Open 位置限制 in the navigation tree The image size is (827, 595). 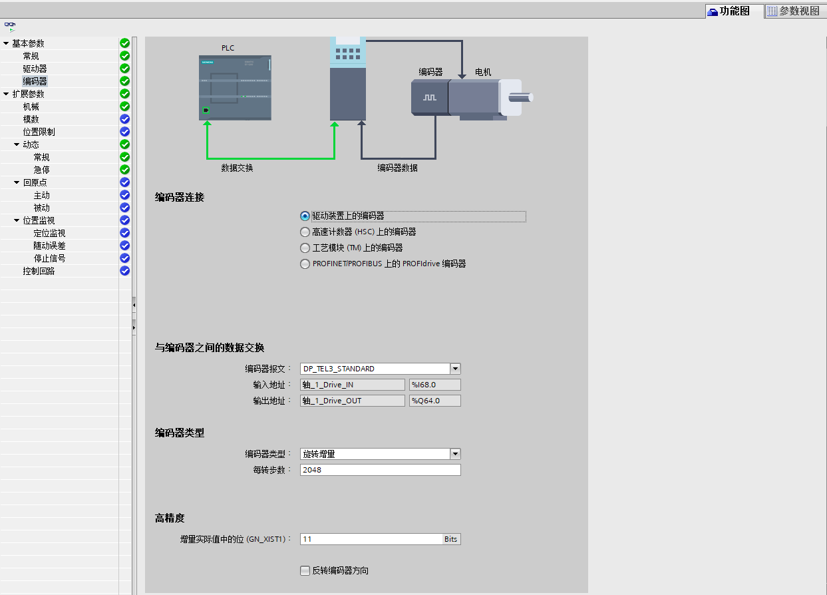point(39,132)
